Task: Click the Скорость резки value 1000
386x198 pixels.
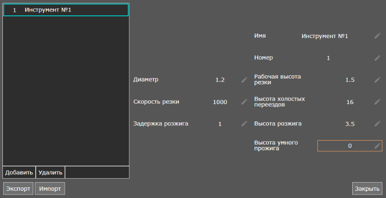Action: [x=220, y=102]
